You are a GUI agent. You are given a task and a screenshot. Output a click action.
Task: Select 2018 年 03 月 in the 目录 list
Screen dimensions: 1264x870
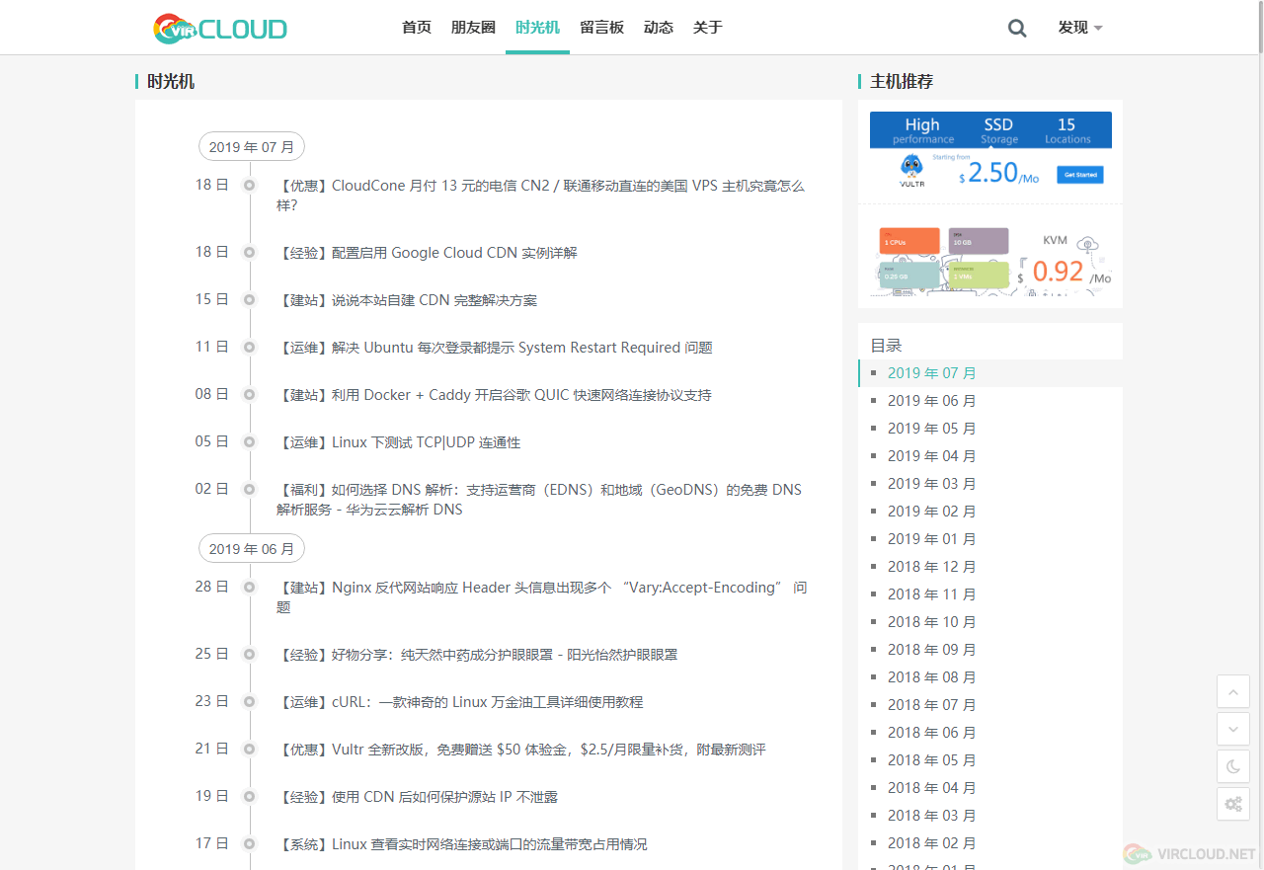click(x=931, y=816)
